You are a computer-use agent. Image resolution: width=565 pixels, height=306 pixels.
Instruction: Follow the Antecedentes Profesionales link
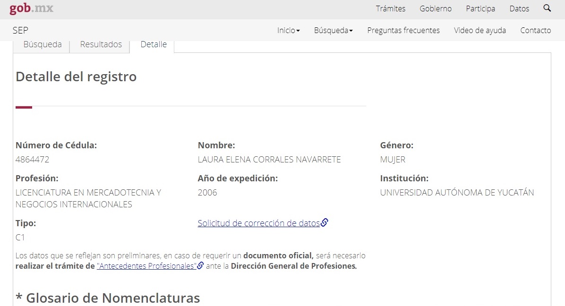[146, 266]
